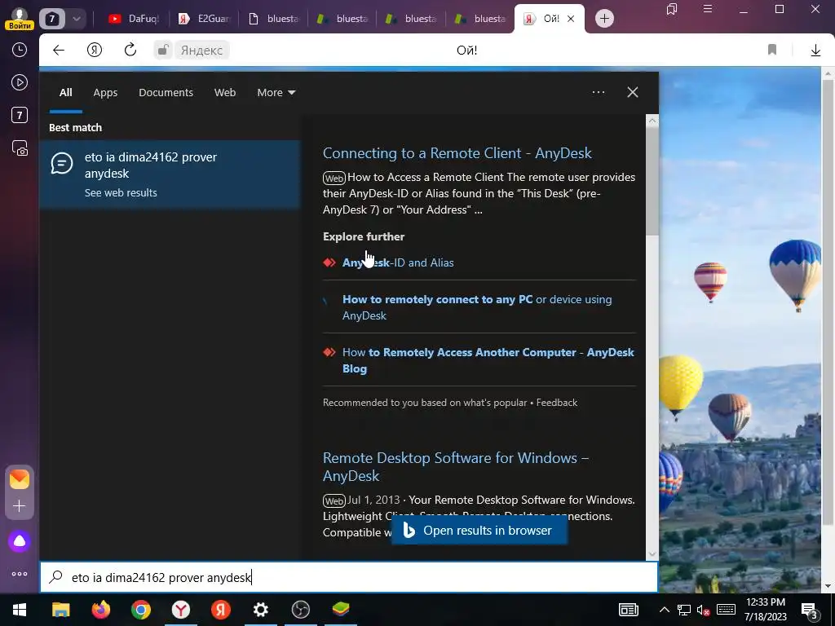Click the network tray icon

684,610
